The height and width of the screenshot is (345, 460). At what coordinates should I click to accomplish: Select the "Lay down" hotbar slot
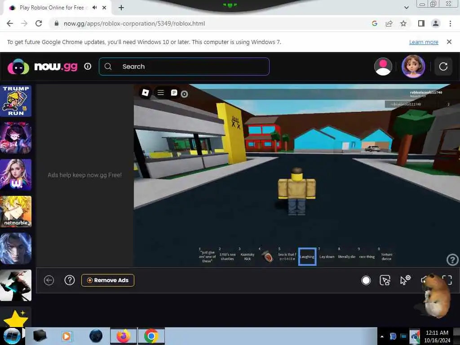pos(327,257)
